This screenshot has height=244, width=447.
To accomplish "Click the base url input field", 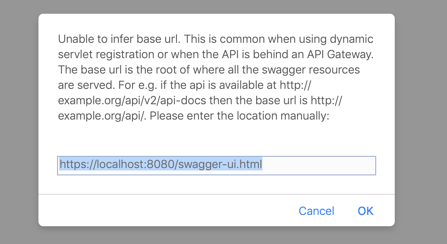I will tap(217, 165).
